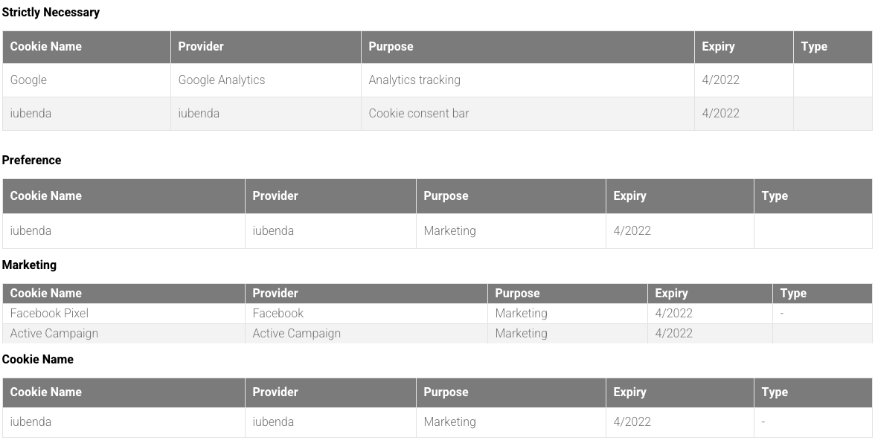Click Provider header in Preference table
Image resolution: width=875 pixels, height=440 pixels.
point(330,195)
